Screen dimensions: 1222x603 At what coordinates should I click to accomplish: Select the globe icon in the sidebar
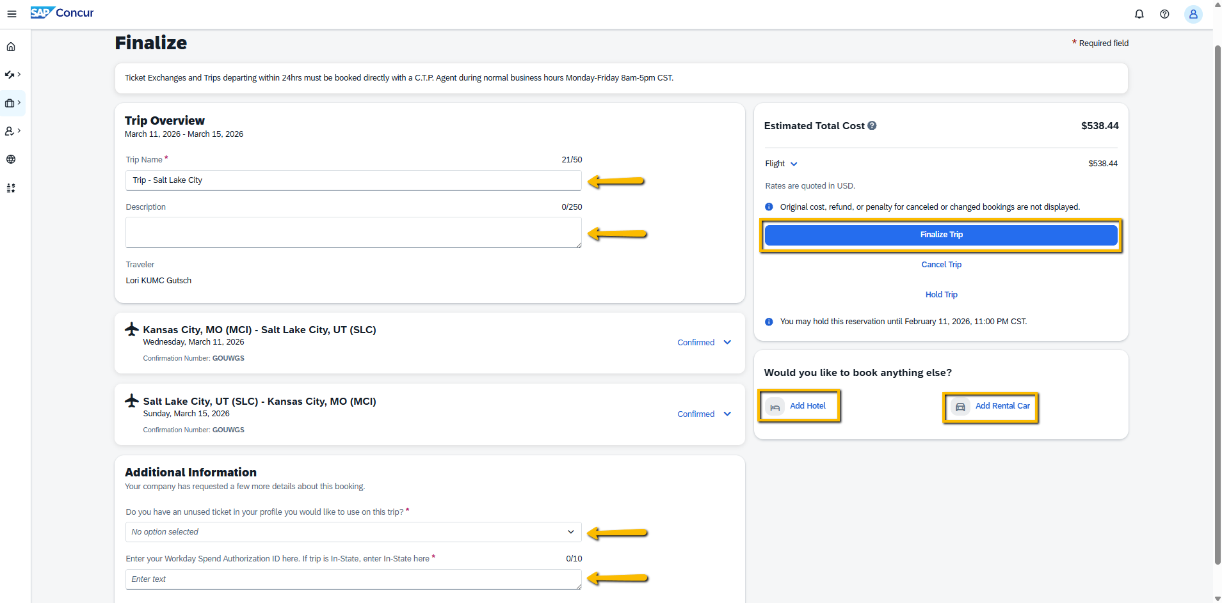11,159
